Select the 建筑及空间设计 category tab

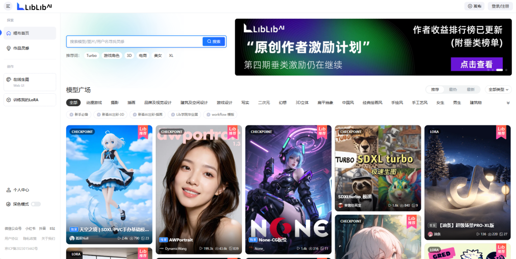(x=194, y=103)
